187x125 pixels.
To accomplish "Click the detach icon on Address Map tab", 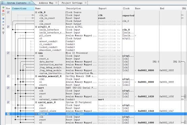I will click(x=56, y=3).
